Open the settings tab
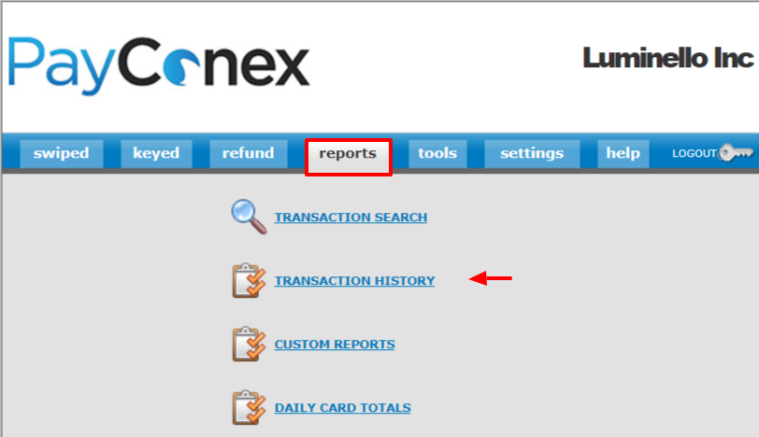The height and width of the screenshot is (437, 759). (532, 154)
